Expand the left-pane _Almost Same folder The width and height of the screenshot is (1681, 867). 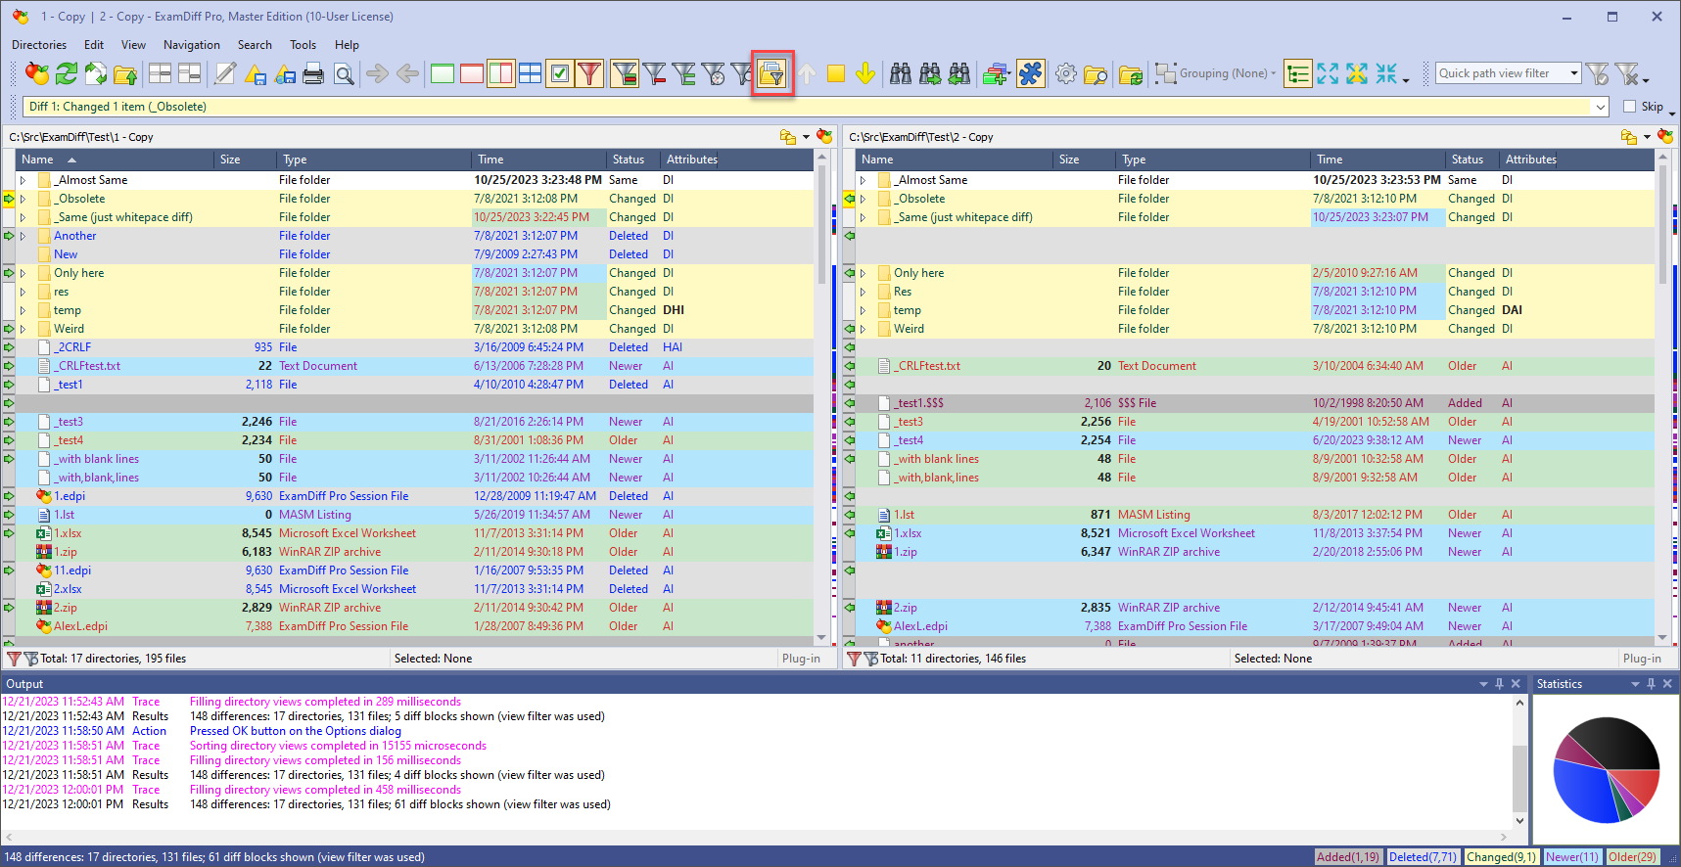pos(23,180)
